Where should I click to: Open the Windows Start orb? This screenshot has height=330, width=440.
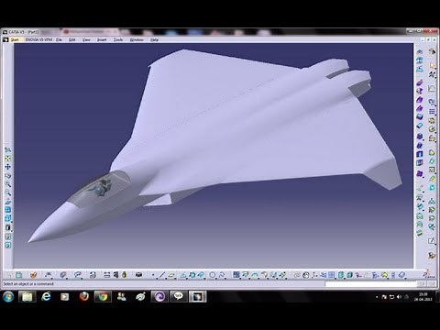pyautogui.click(x=8, y=296)
